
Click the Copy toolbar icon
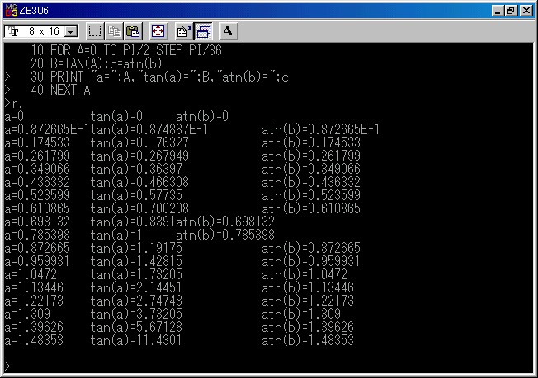pos(114,31)
